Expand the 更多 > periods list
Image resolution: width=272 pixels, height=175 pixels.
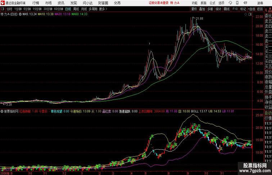click(103, 9)
